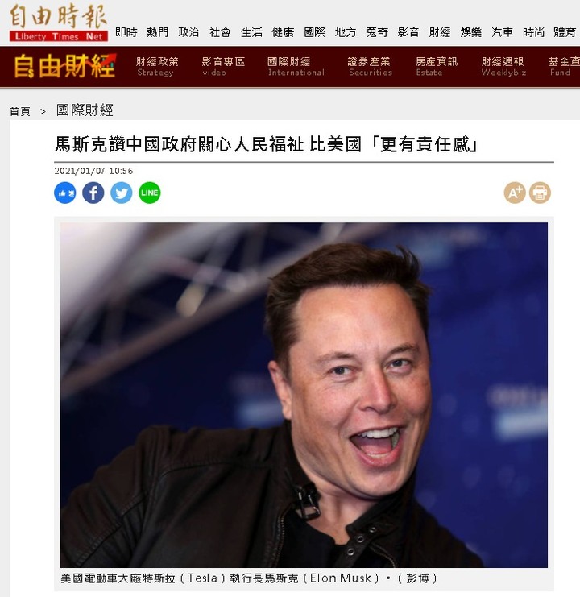The image size is (580, 597).
Task: Open the 房產資訊 Estate tab
Action: [437, 67]
